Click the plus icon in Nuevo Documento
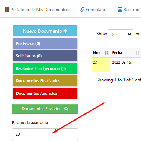This screenshot has width=141, height=141. [65, 31]
